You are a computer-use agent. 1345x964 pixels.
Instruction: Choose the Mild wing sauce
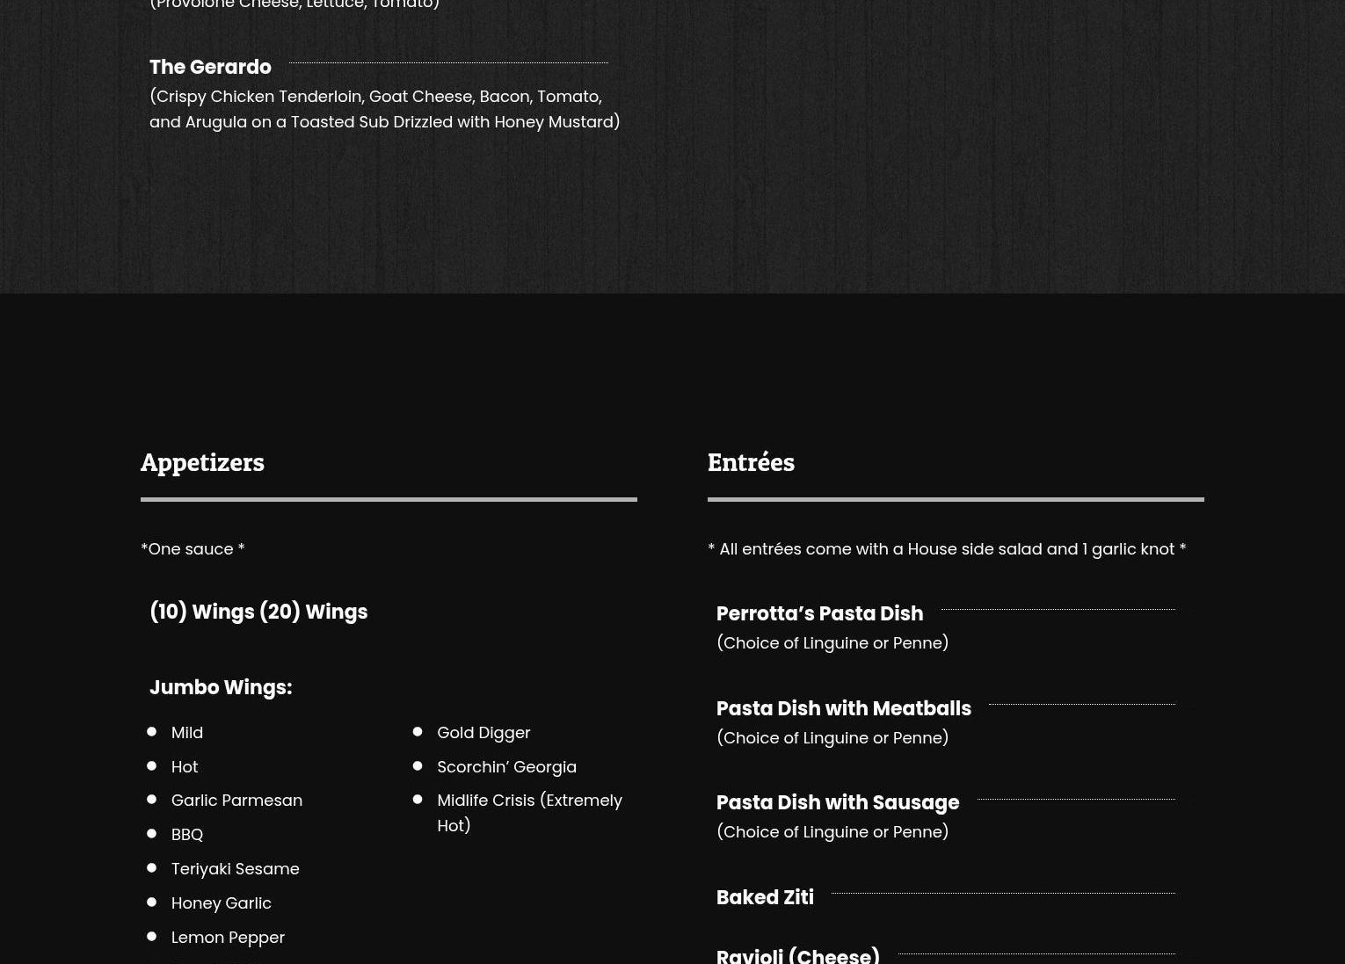point(187,732)
